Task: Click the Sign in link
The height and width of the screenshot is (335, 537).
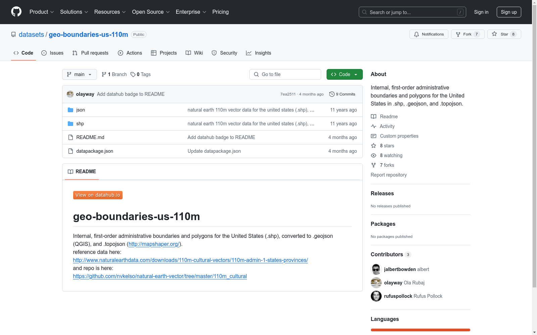Action: click(x=481, y=12)
